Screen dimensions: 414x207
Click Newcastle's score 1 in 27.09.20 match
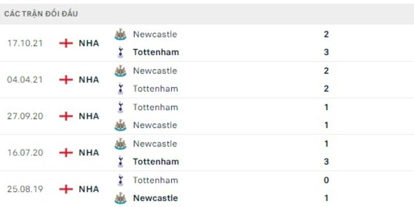click(326, 125)
